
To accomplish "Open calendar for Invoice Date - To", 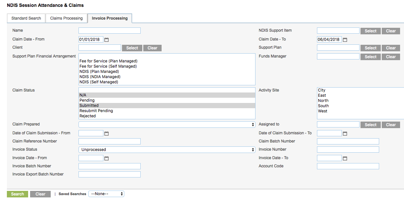I will pos(345,158).
